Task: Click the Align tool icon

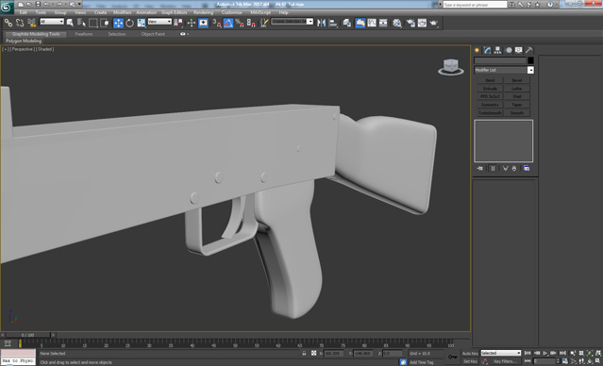Action: [x=333, y=23]
